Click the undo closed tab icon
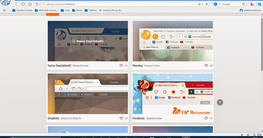 [x=36, y=4]
